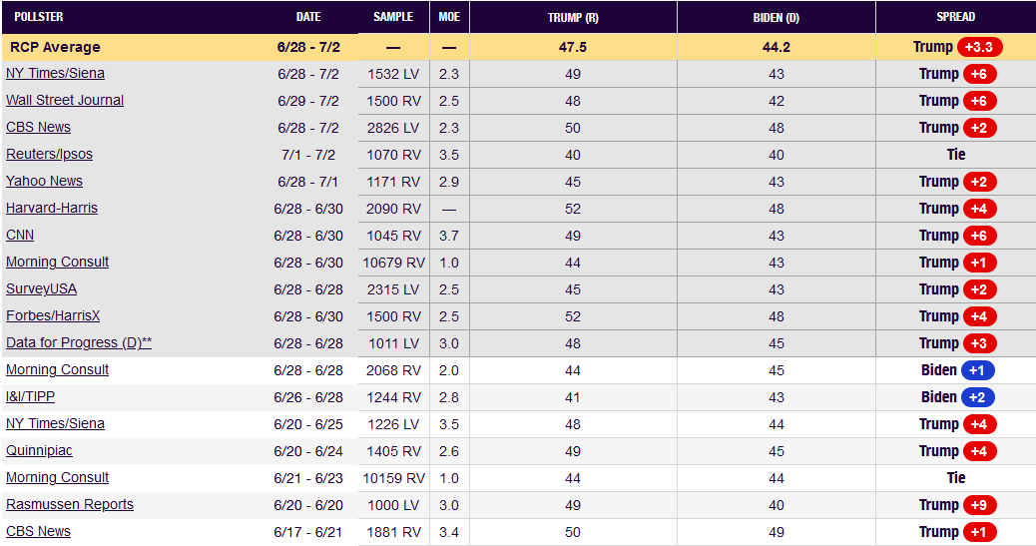Open the Forbes/HarrisX poll link
Image resolution: width=1036 pixels, height=546 pixels.
pos(53,315)
